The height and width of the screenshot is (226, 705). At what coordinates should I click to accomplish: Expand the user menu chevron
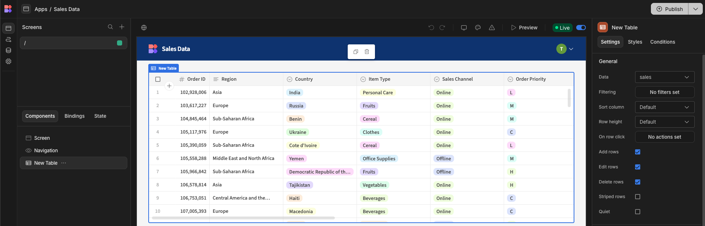click(571, 49)
